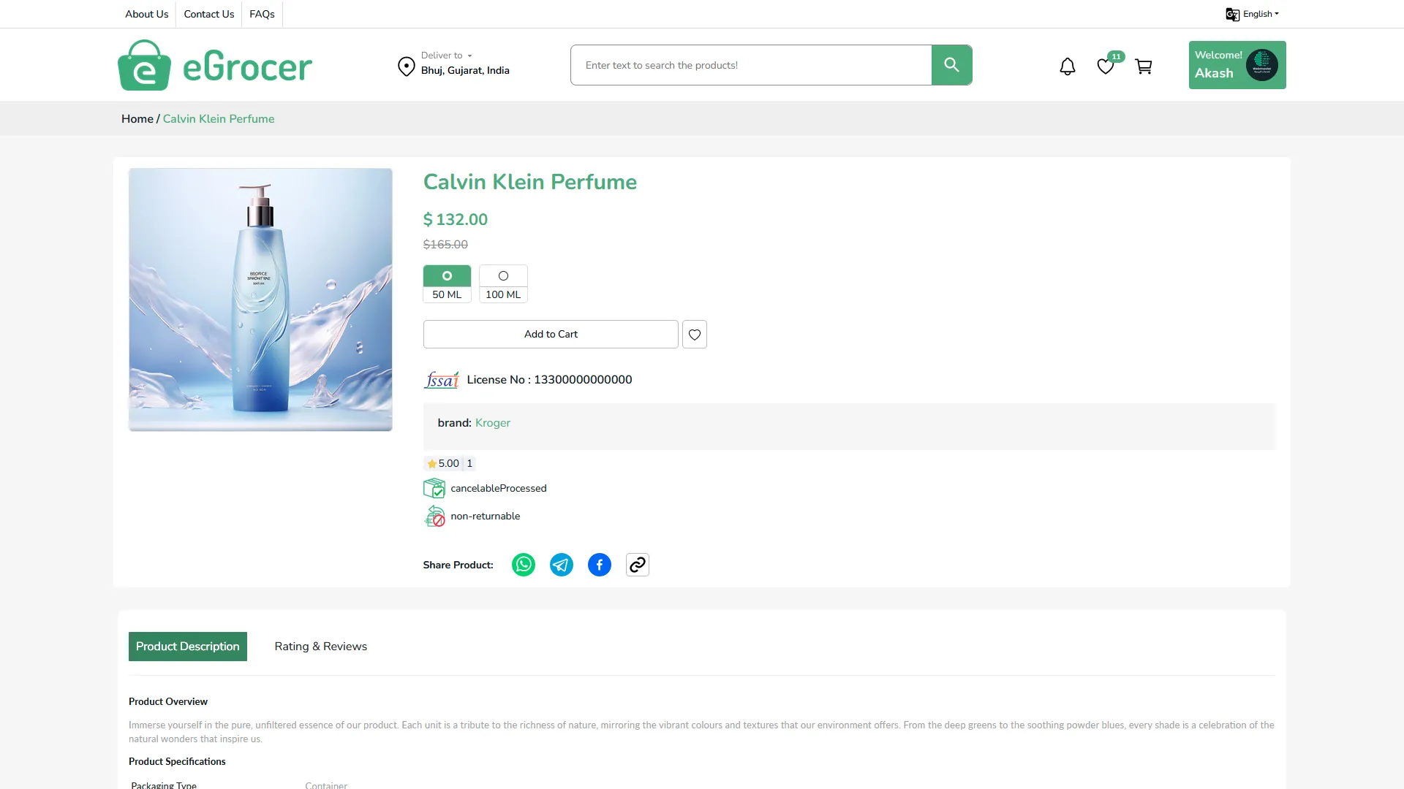The height and width of the screenshot is (789, 1404).
Task: Open the Contact Us page
Action: click(x=209, y=14)
